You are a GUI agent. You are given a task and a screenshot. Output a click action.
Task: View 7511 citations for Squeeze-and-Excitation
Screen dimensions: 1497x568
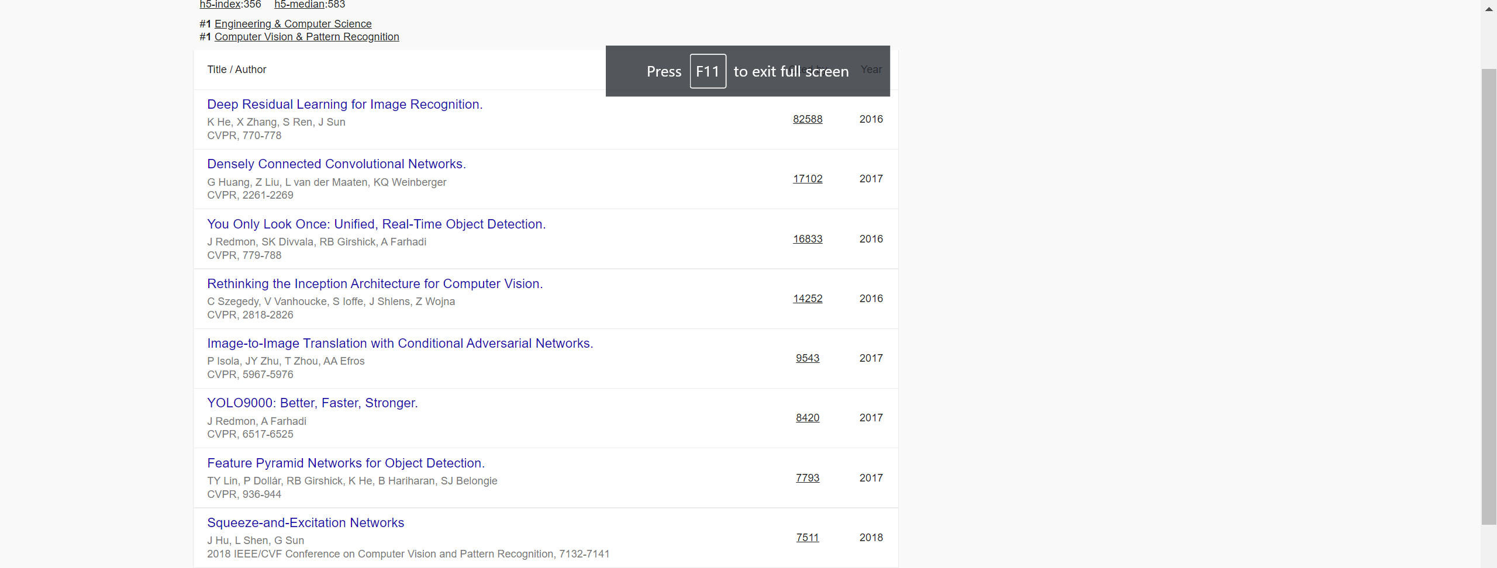tap(807, 538)
